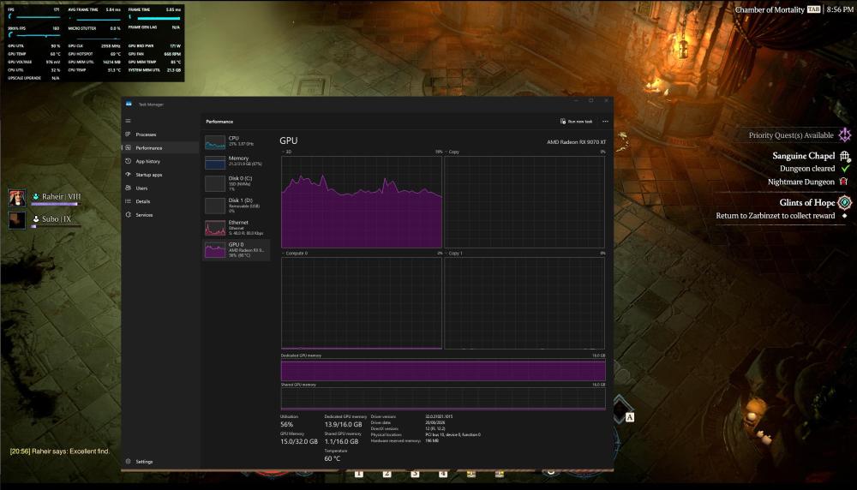Click the AMD Radeon RX 9070 XT label
This screenshot has height=490, width=857.
[576, 142]
